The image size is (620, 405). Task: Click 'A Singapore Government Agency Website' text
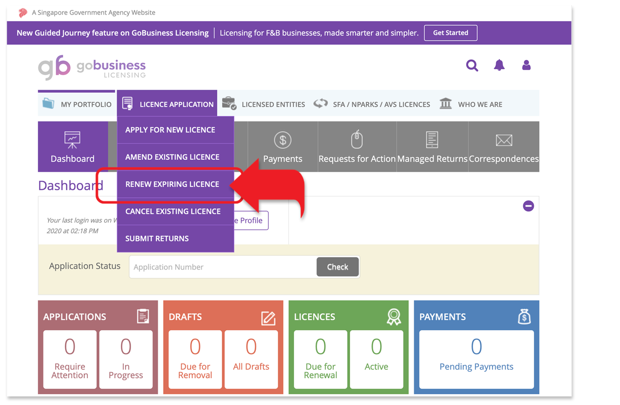pos(94,13)
